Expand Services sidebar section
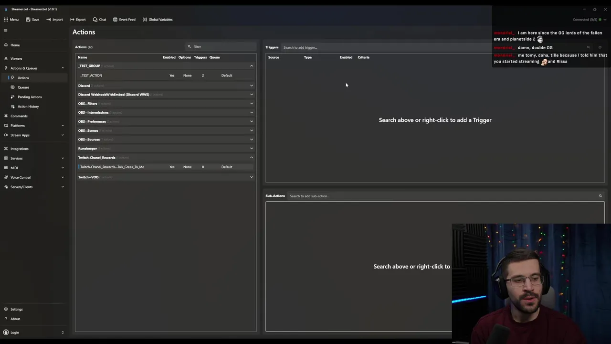This screenshot has height=344, width=611. (33, 158)
